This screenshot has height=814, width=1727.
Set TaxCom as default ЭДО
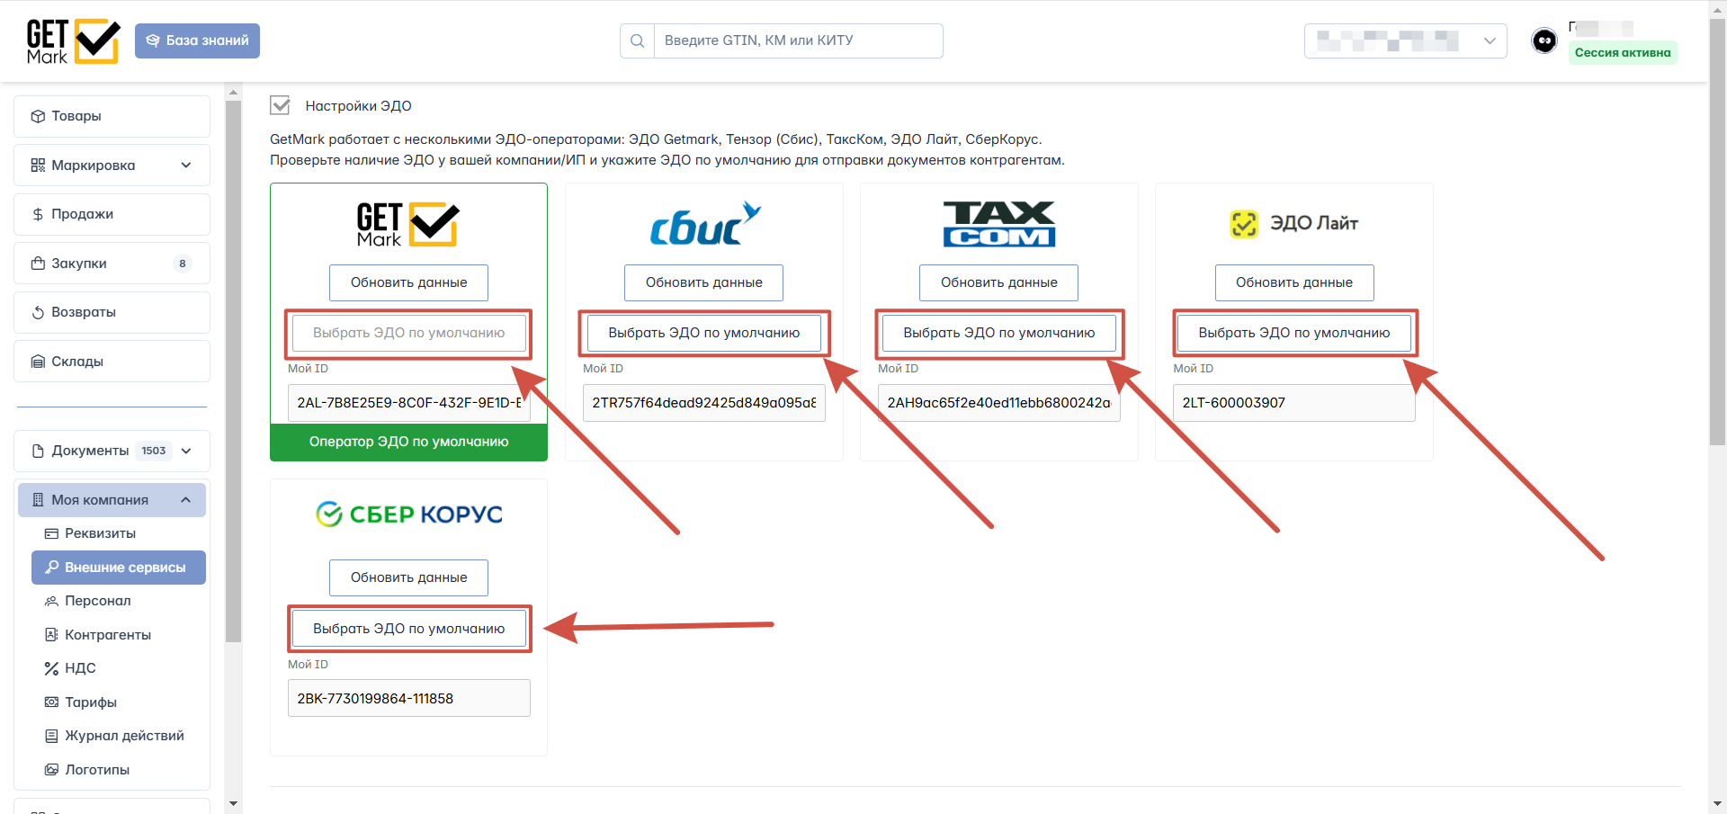998,333
